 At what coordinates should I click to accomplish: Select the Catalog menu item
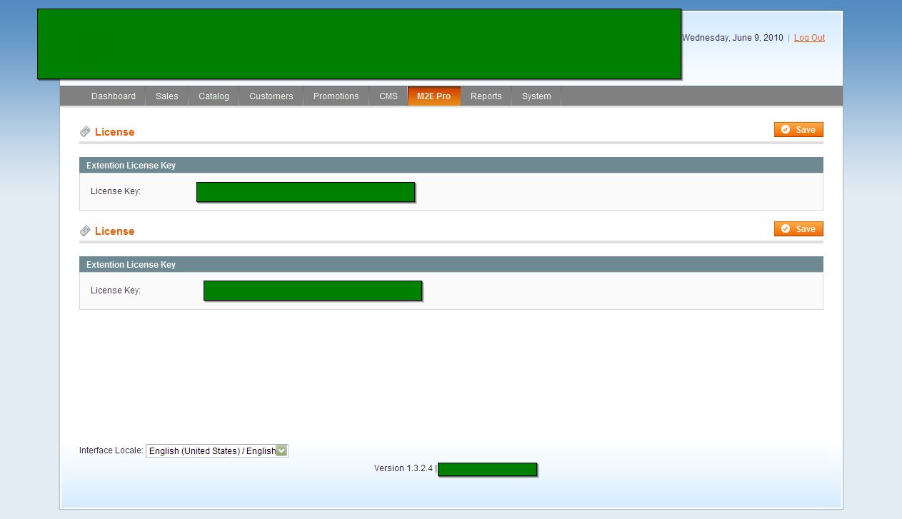tap(214, 96)
